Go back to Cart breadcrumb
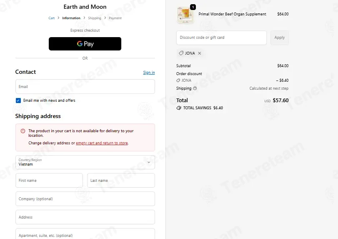 click(x=52, y=18)
